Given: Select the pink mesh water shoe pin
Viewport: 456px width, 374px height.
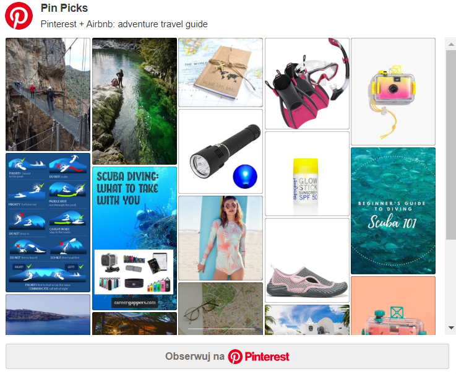Looking at the screenshot, I should (307, 261).
